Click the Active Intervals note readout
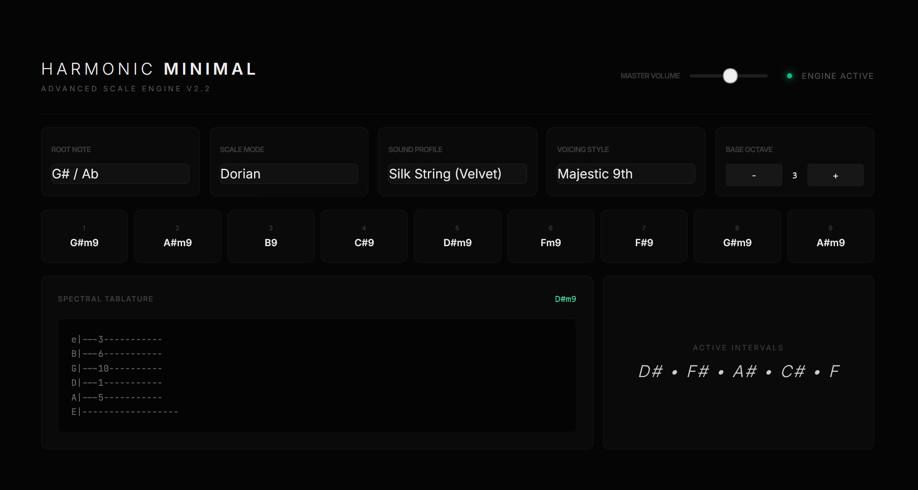Screen dimensions: 918x490 (x=738, y=371)
